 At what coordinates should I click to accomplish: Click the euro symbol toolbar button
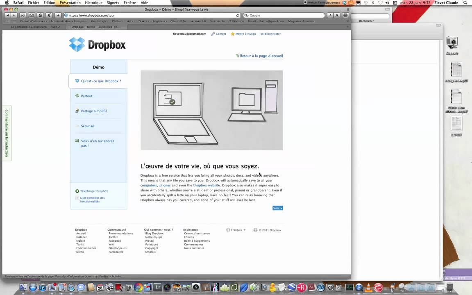point(49,15)
